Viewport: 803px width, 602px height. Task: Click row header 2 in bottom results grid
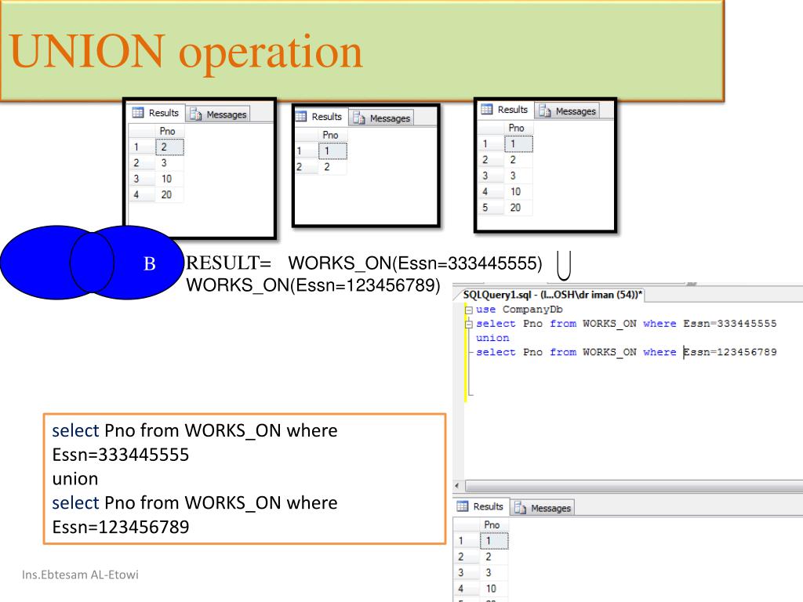click(467, 557)
